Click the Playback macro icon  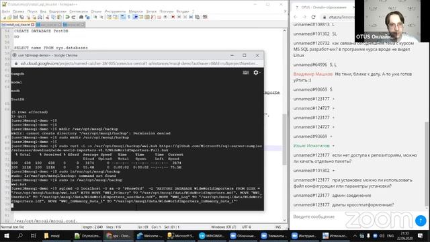click(x=185, y=17)
